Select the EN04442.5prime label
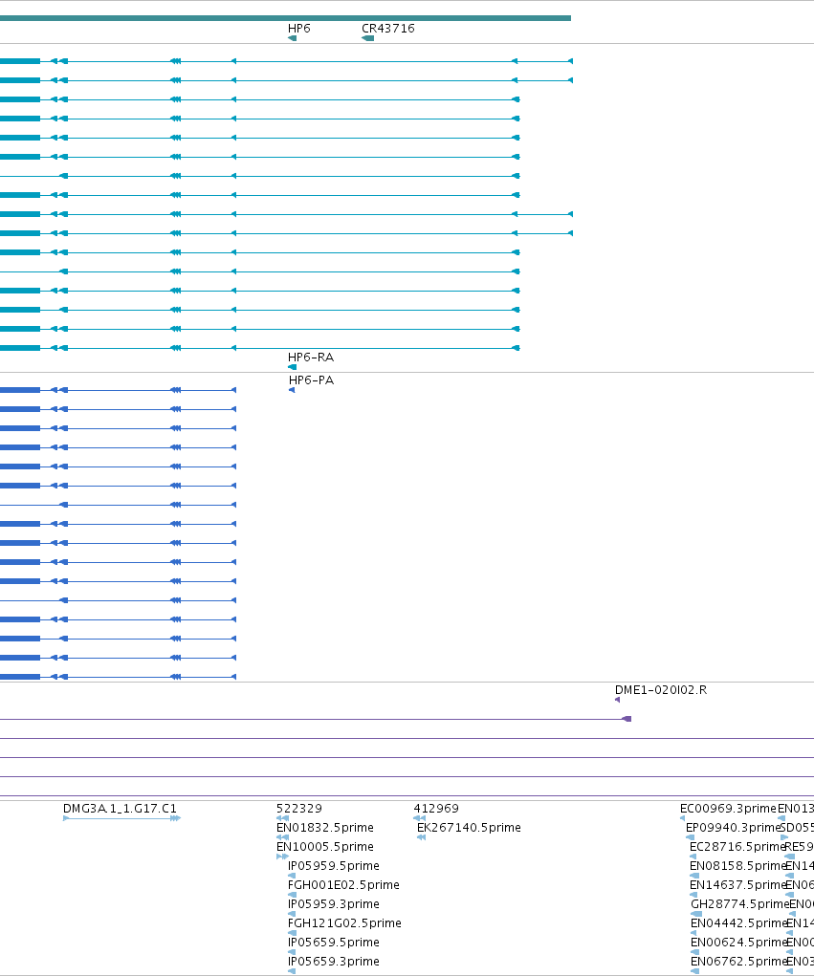The height and width of the screenshot is (976, 814). [739, 923]
